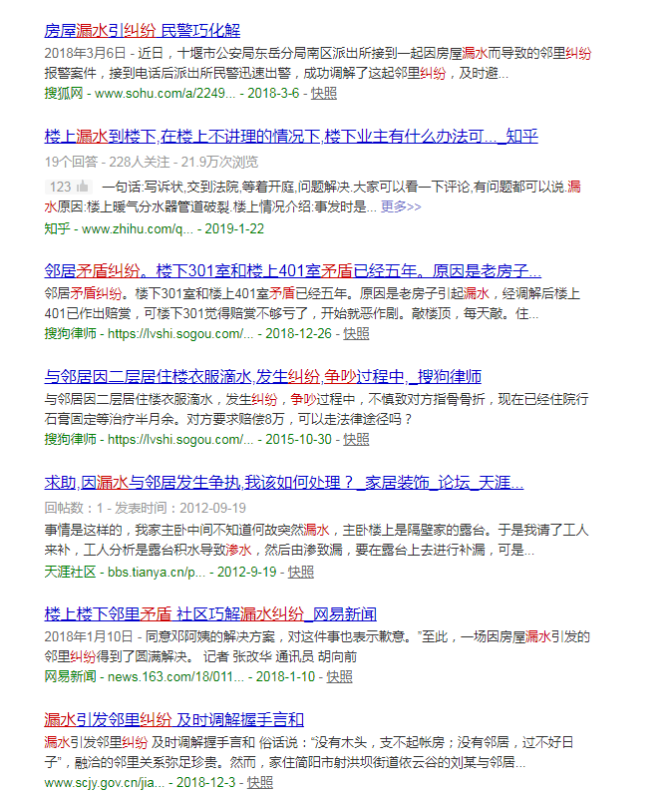View 快照 for the 2018-12-26 Sogou lawyer result

pos(356,332)
